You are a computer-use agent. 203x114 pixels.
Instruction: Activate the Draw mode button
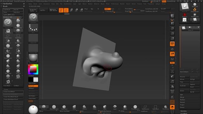click(x=66, y=10)
